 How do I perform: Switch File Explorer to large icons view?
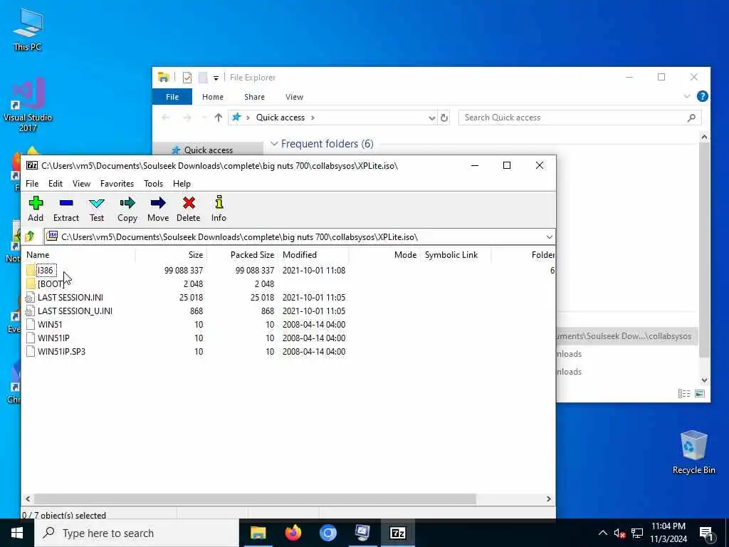[x=700, y=393]
